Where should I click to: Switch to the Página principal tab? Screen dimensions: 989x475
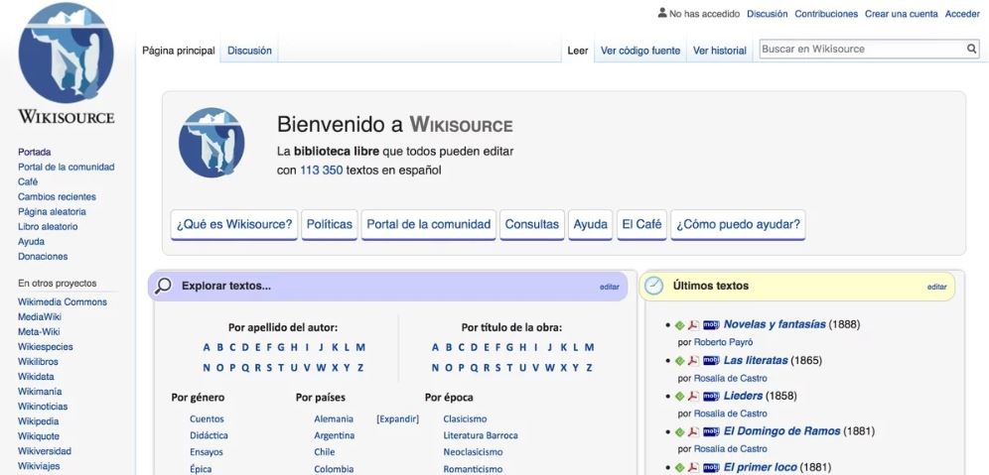179,51
